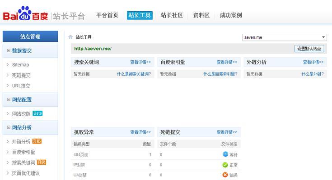This screenshot has width=332, height=180.
Task: View details for 抓取异常 panel
Action: point(140,132)
